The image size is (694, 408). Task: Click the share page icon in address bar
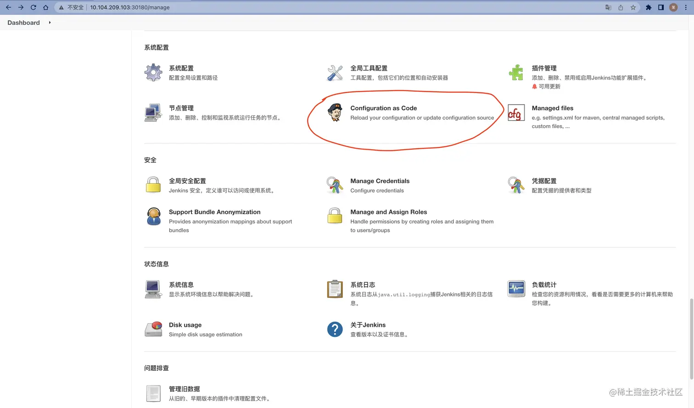pos(621,7)
